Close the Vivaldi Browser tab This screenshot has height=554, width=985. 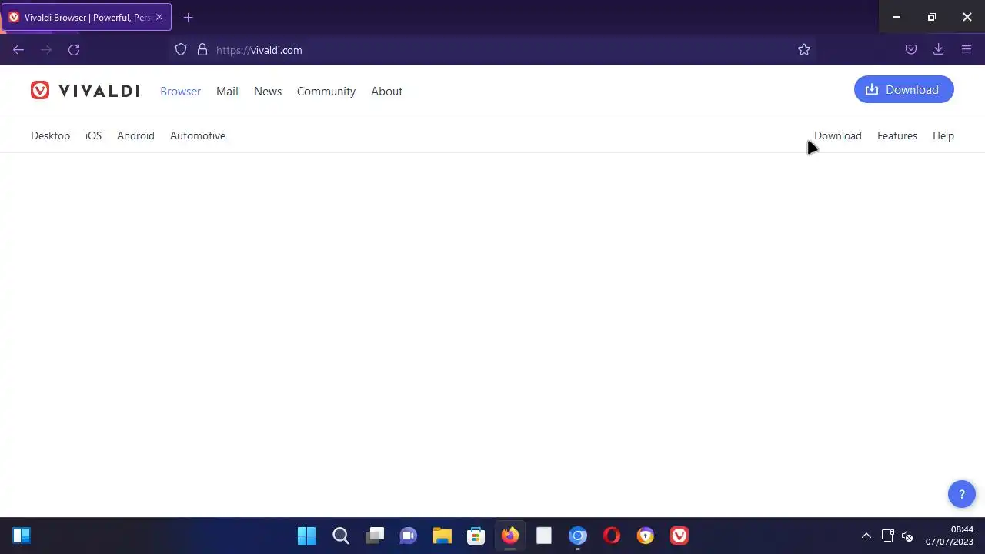(159, 17)
